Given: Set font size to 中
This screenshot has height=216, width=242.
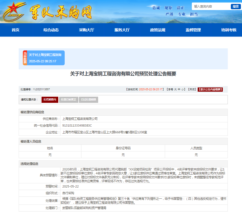Looking at the screenshot, I should (x=179, y=89).
